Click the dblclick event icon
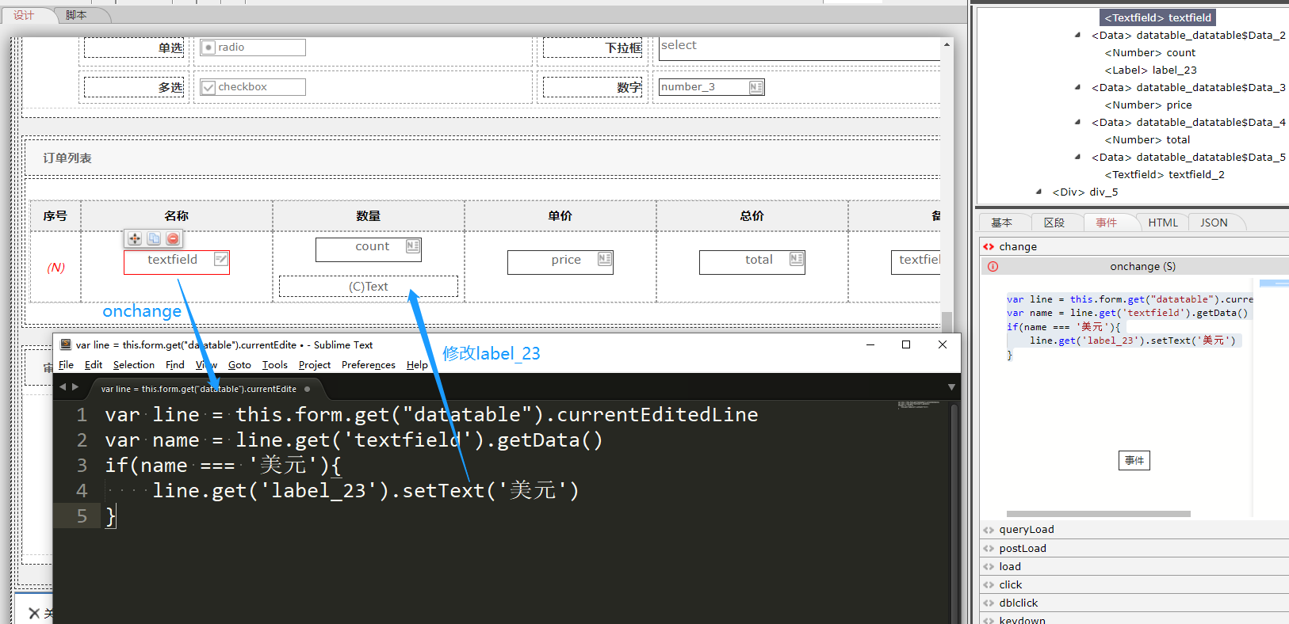The height and width of the screenshot is (624, 1289). (x=989, y=603)
